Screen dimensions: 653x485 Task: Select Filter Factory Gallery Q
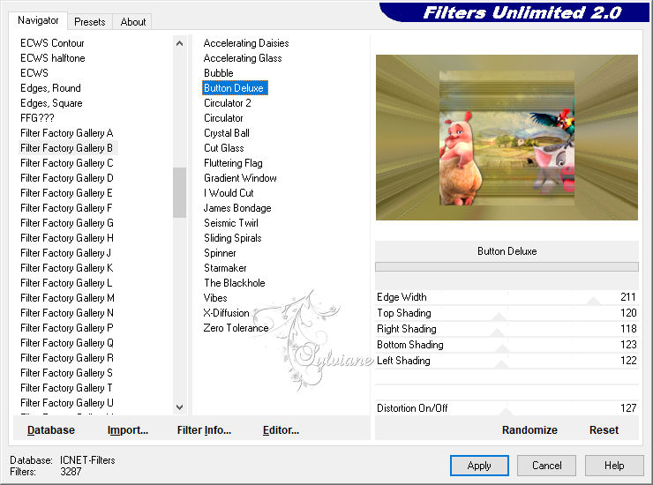tap(67, 343)
